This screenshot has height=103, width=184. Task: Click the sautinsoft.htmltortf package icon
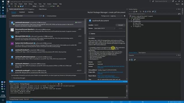pyautogui.click(x=12, y=50)
